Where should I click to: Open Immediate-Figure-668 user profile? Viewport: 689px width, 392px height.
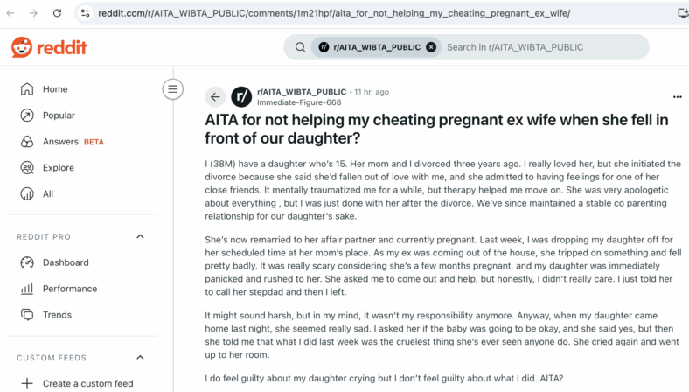coord(299,102)
